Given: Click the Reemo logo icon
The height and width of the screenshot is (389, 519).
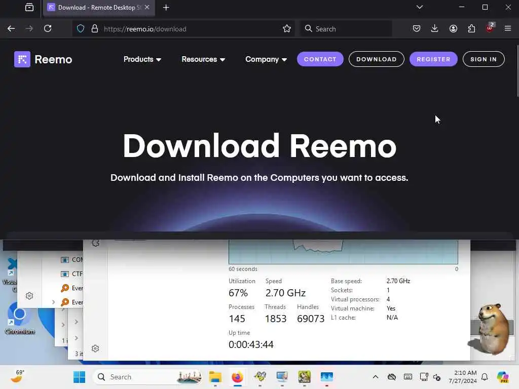Looking at the screenshot, I should [22, 59].
